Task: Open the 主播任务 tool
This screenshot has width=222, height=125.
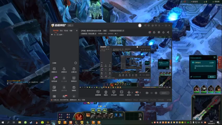Action: (x=74, y=70)
